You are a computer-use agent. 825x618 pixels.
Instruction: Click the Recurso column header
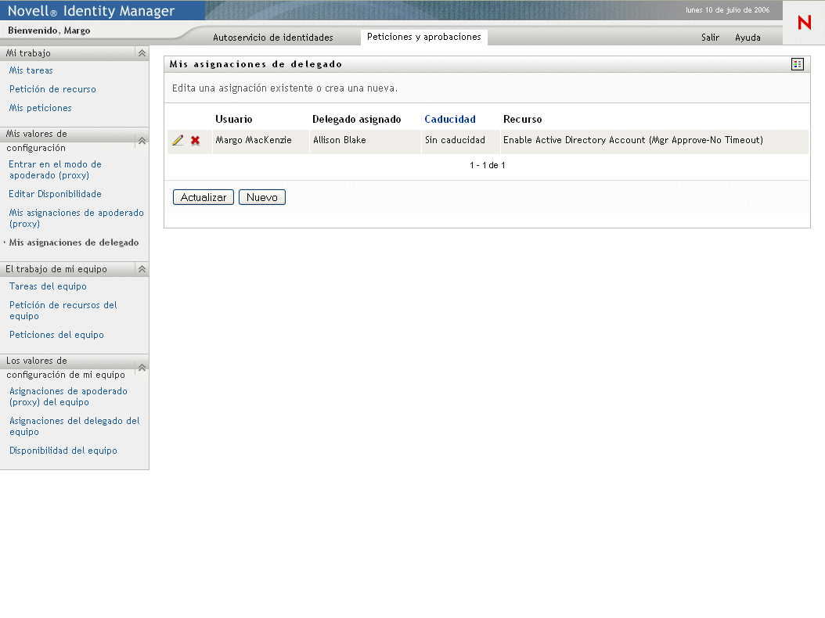522,120
